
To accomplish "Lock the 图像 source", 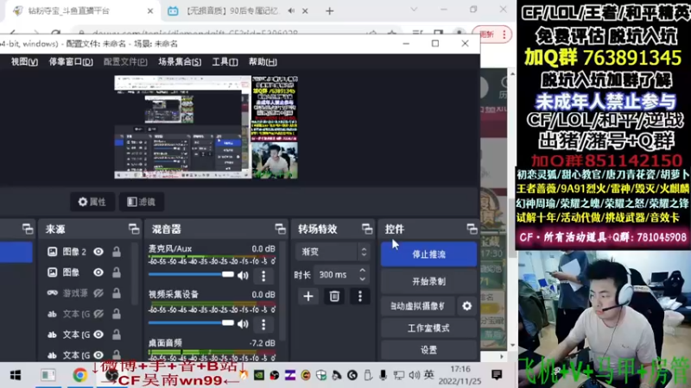I will click(x=117, y=272).
